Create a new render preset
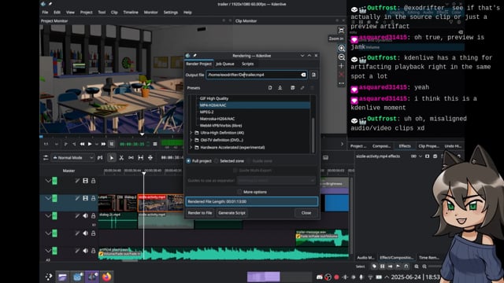This screenshot has width=504, height=283. (x=270, y=87)
